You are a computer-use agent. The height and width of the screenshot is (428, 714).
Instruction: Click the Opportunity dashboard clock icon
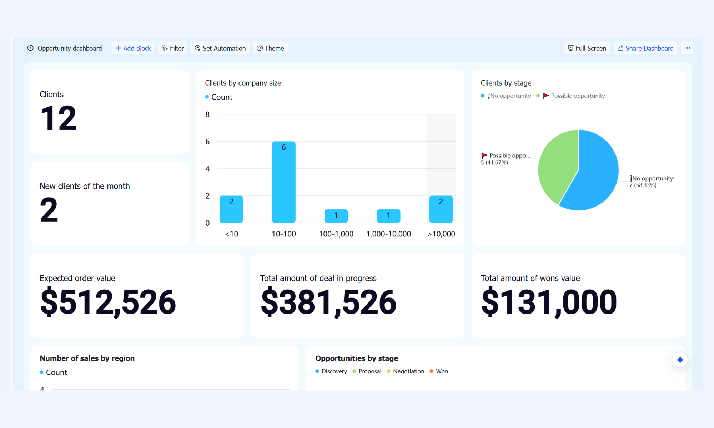30,48
